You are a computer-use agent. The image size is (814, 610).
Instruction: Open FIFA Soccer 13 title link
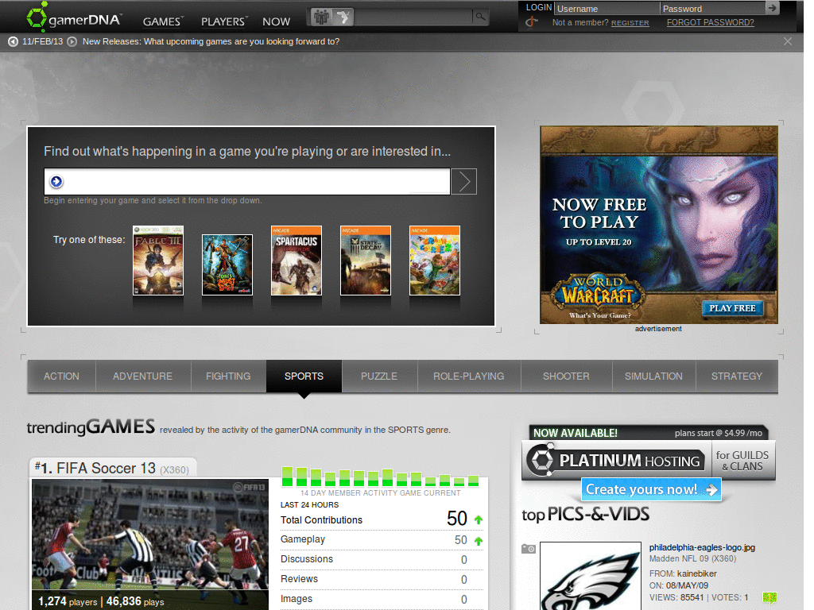pyautogui.click(x=106, y=468)
